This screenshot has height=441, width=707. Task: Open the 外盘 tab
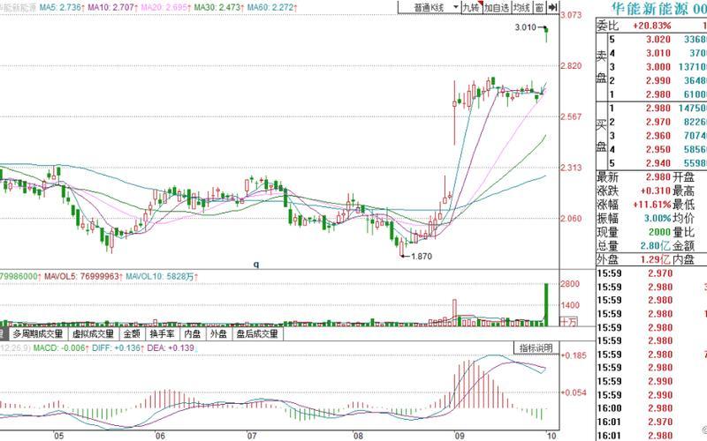coord(218,334)
